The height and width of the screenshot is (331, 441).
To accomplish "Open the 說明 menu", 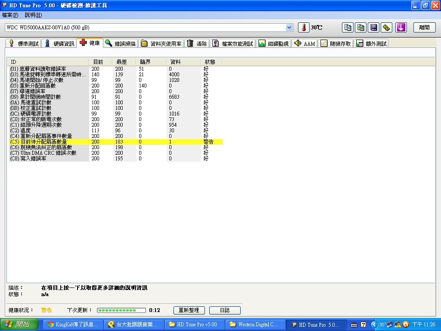I will (33, 15).
